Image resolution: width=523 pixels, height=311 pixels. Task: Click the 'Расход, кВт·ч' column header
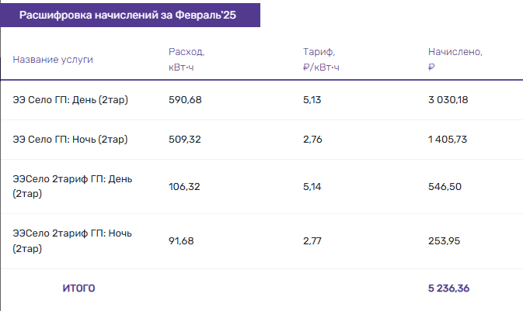point(187,60)
